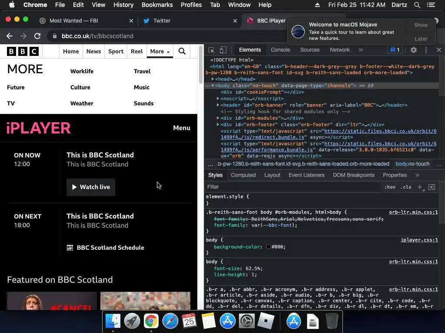This screenshot has height=333, width=445.
Task: Toggle the computed styles sidebar icon
Action: [432, 187]
